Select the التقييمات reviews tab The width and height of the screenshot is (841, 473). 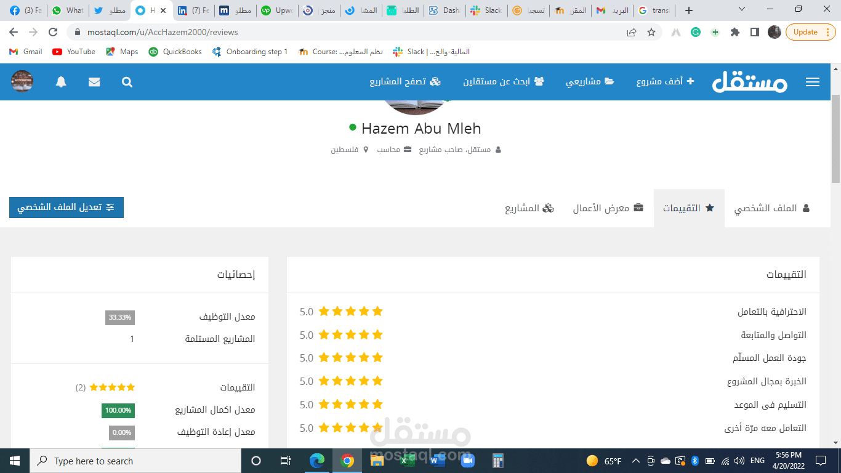pos(689,208)
